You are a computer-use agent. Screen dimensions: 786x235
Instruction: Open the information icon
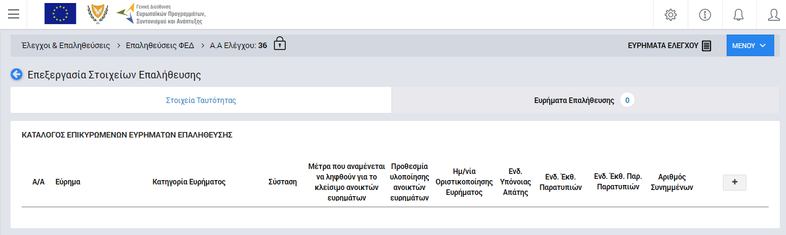point(704,14)
